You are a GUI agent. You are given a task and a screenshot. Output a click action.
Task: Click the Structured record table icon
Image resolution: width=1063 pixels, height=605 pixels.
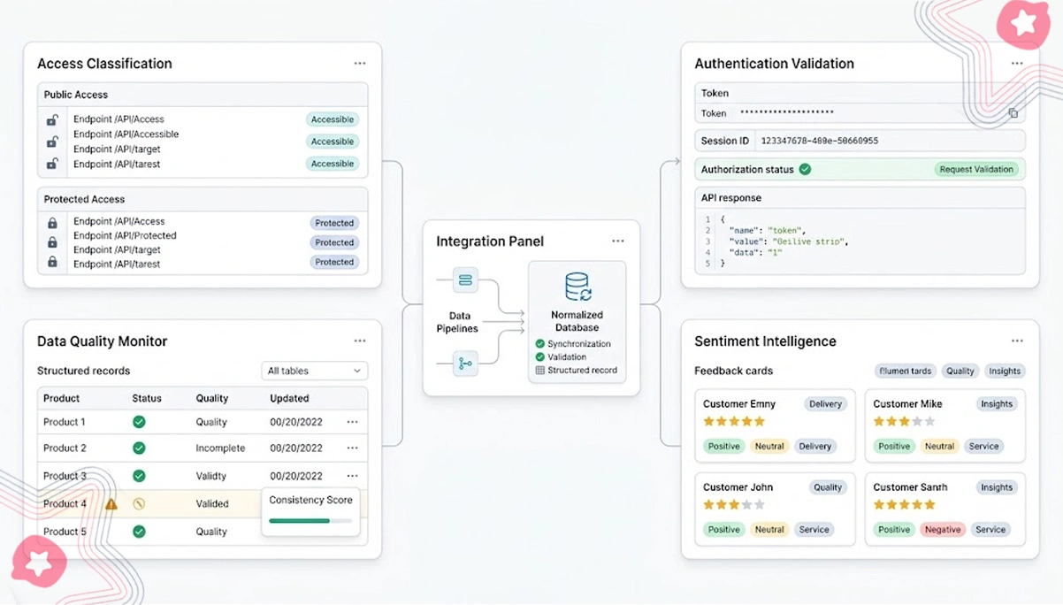pyautogui.click(x=540, y=371)
